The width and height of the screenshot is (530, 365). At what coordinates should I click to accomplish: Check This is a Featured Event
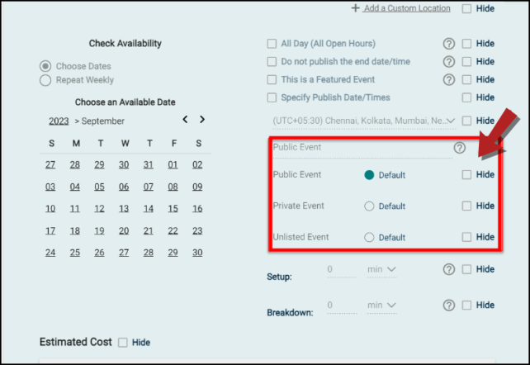(x=272, y=79)
